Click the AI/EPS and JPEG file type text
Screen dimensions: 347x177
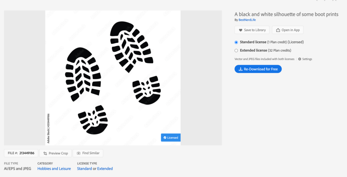click(x=18, y=169)
